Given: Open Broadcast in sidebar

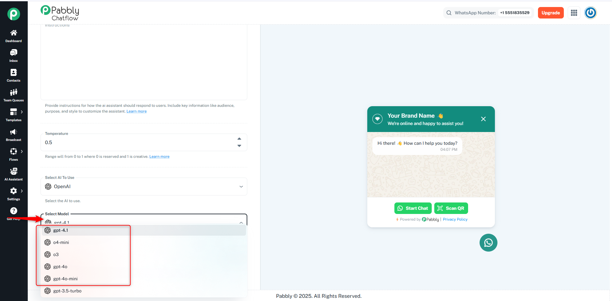Looking at the screenshot, I should tap(13, 135).
